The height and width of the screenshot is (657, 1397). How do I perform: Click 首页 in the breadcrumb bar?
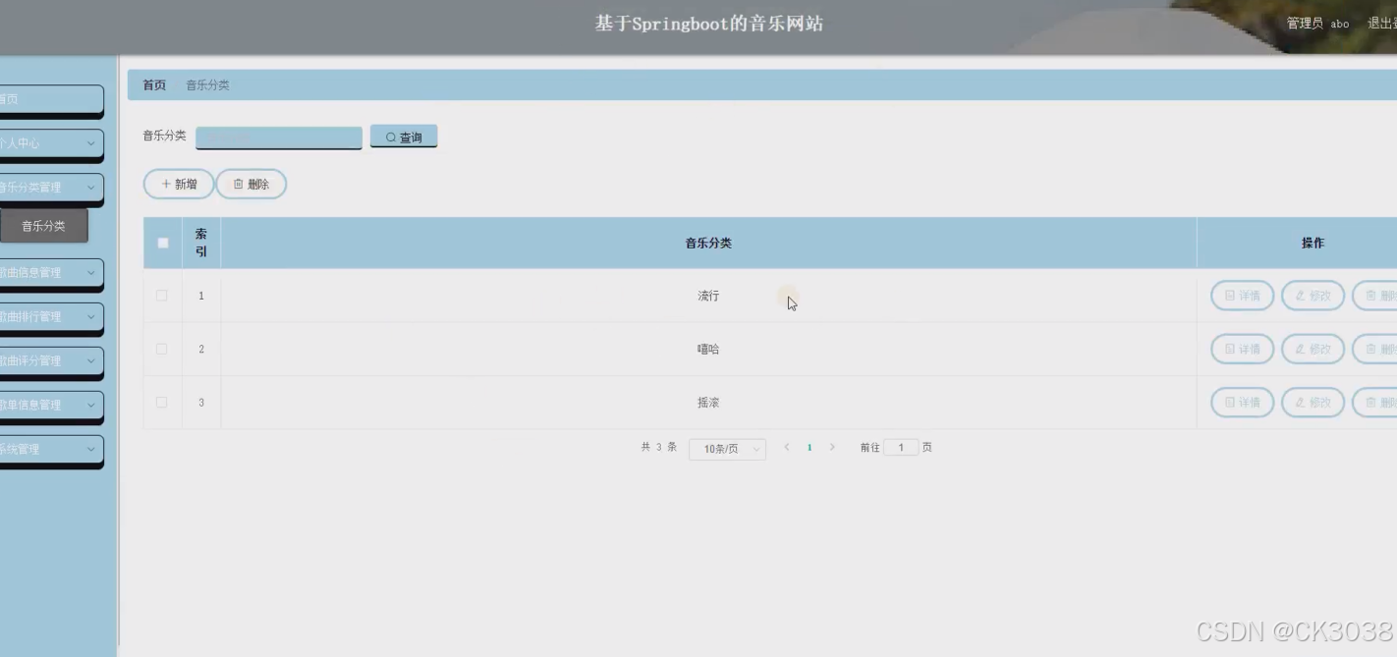click(x=154, y=85)
